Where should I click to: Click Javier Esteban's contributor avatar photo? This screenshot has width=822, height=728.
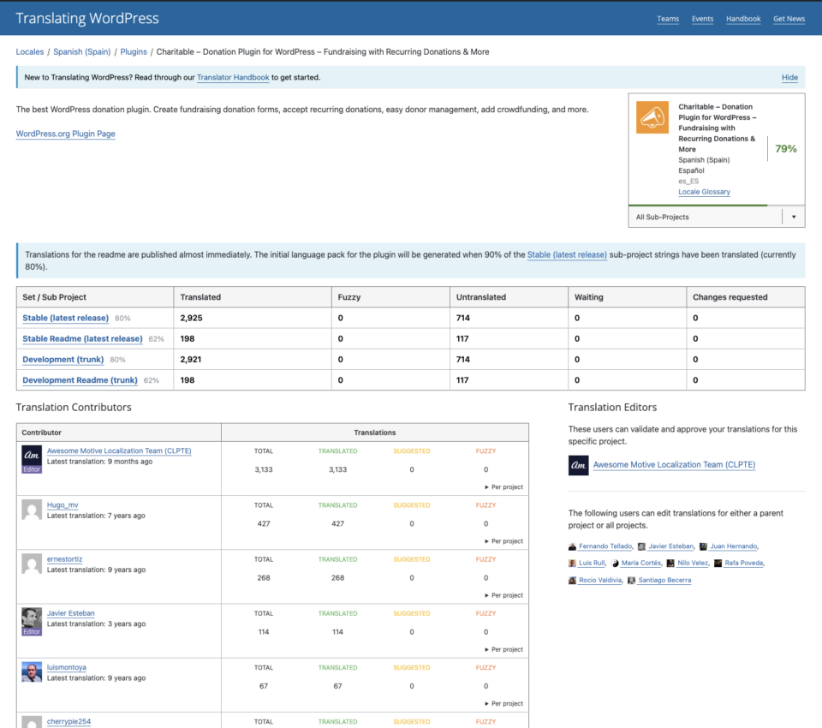tap(32, 622)
